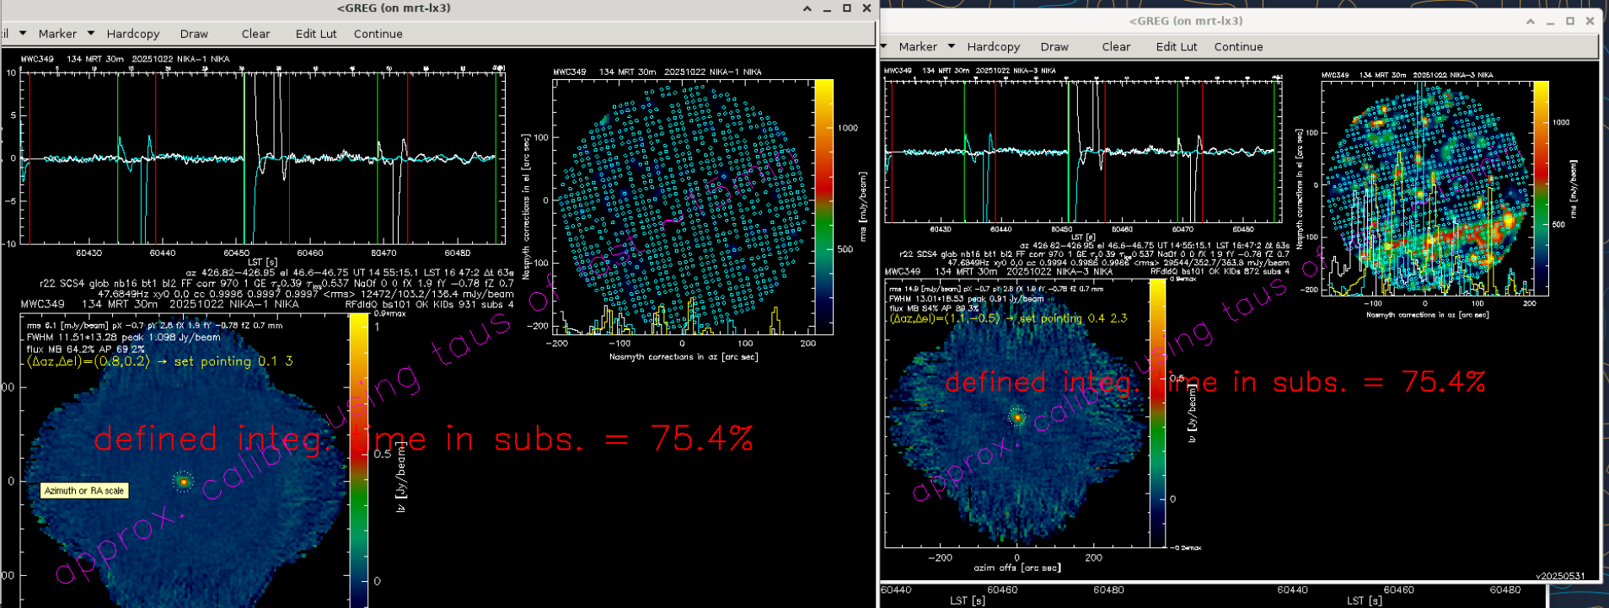This screenshot has height=608, width=1609.
Task: Click Hardcopy in the right GREG window
Action: click(993, 47)
